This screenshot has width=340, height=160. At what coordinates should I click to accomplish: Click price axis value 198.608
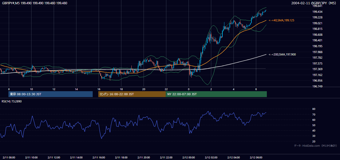[317, 35]
